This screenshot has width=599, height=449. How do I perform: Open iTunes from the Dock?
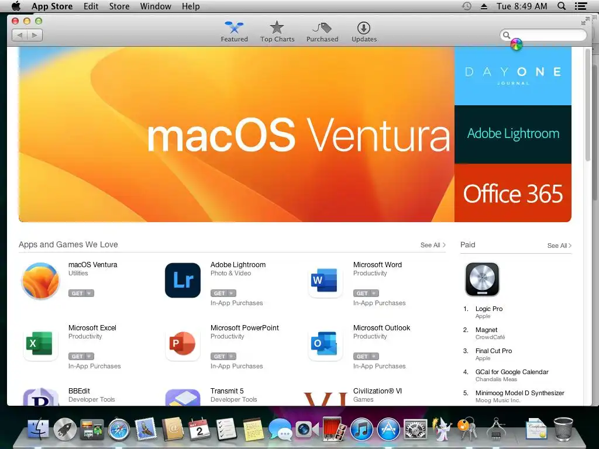click(362, 429)
